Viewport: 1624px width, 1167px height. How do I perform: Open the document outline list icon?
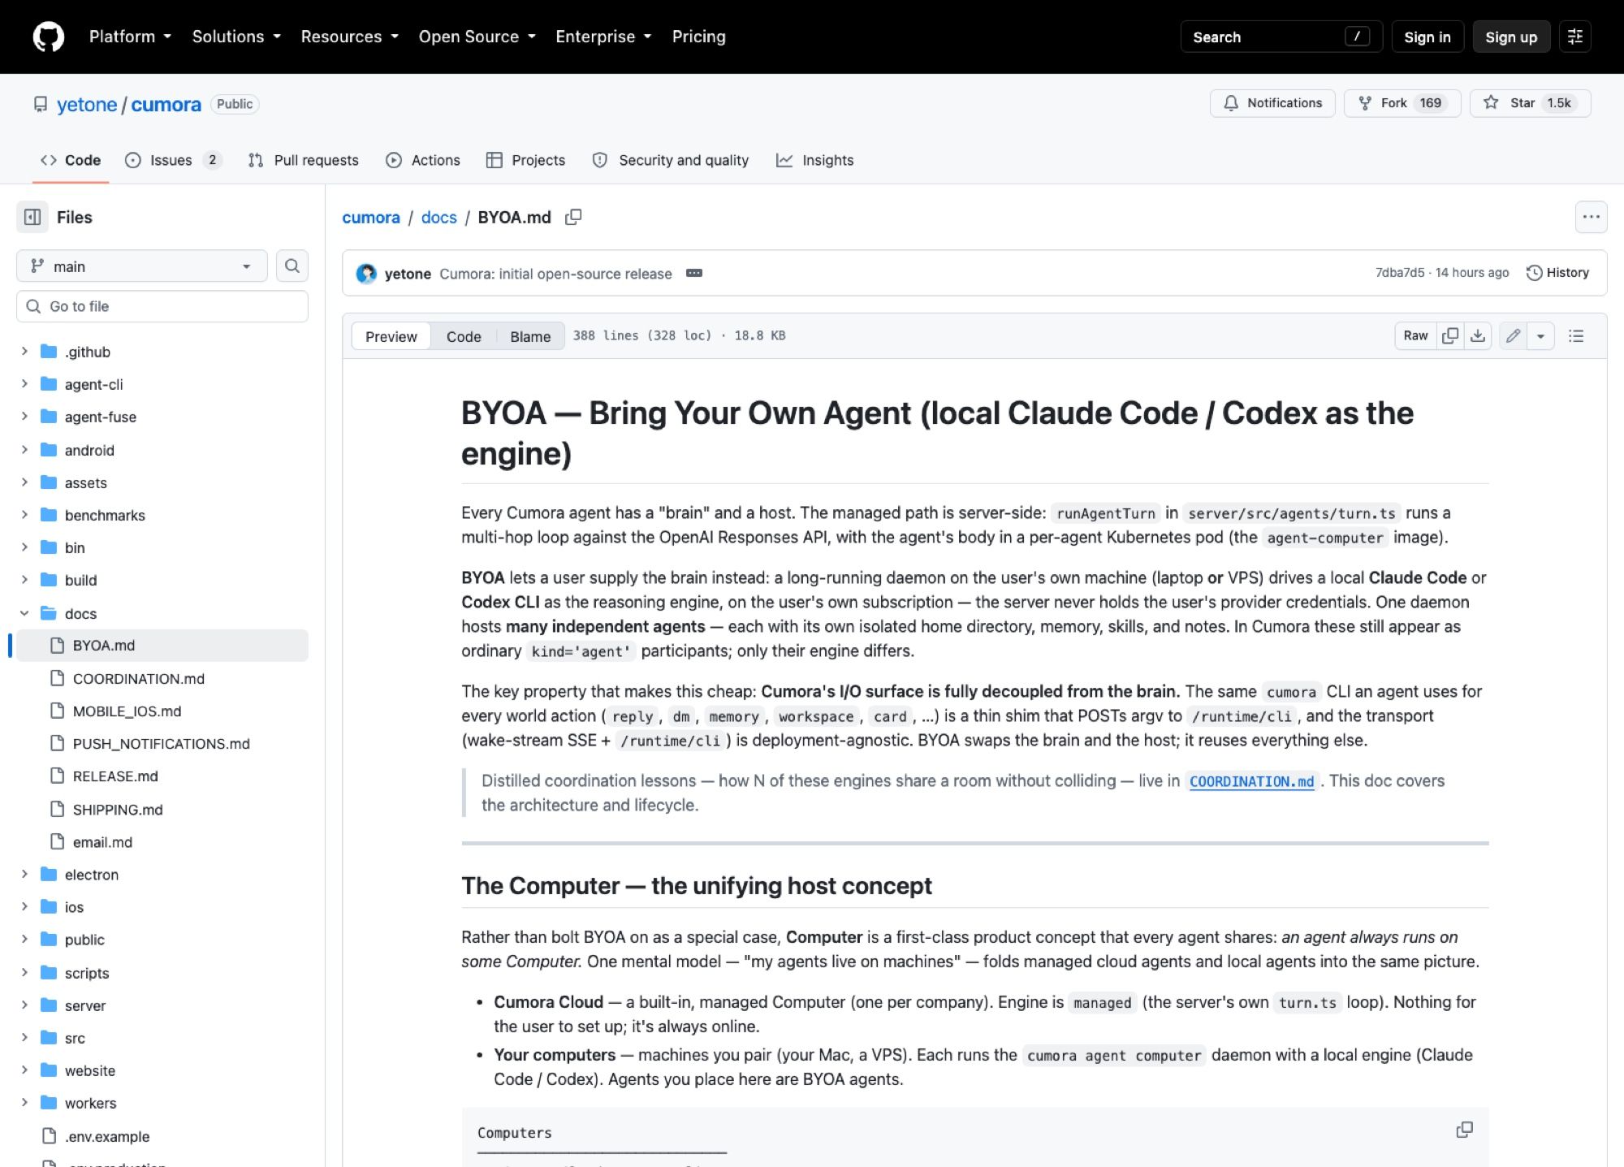click(1576, 335)
